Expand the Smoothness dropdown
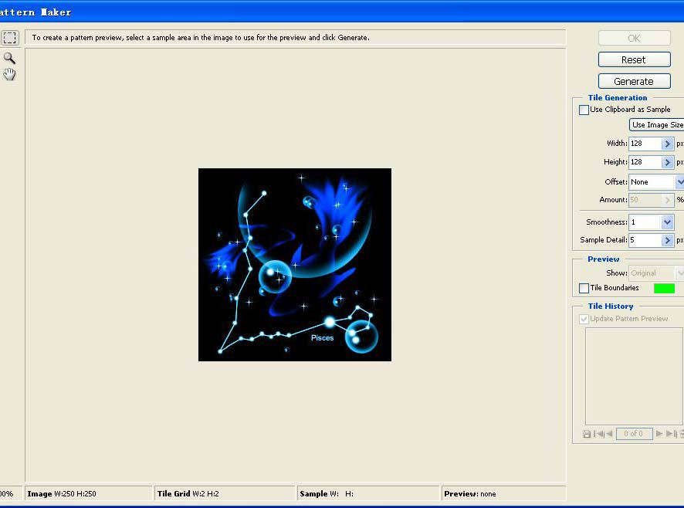 tap(667, 222)
